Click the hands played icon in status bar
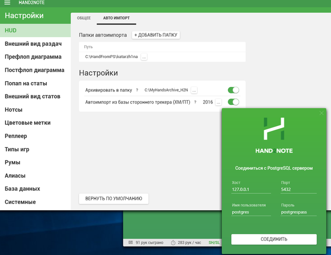 click(131, 242)
